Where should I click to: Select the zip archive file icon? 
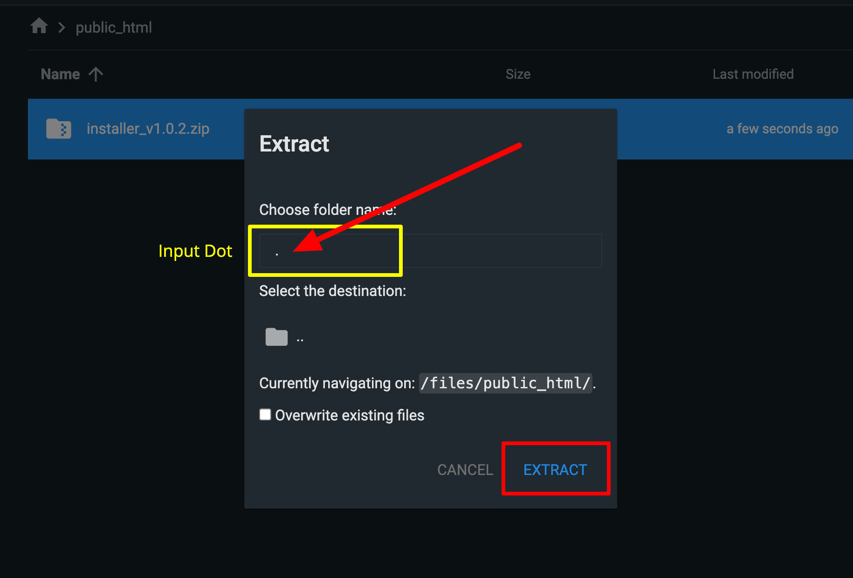click(59, 129)
